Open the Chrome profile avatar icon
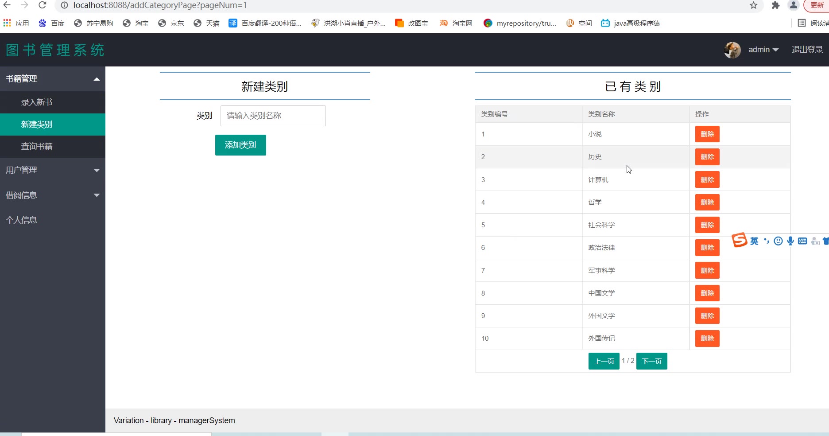The image size is (829, 436). pos(794,5)
